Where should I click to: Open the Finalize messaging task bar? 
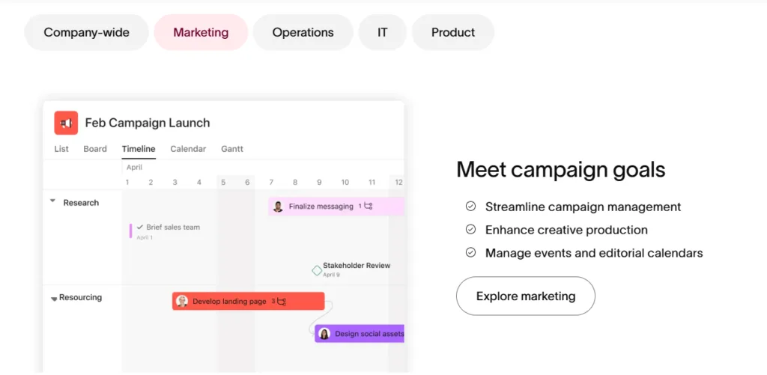(336, 207)
